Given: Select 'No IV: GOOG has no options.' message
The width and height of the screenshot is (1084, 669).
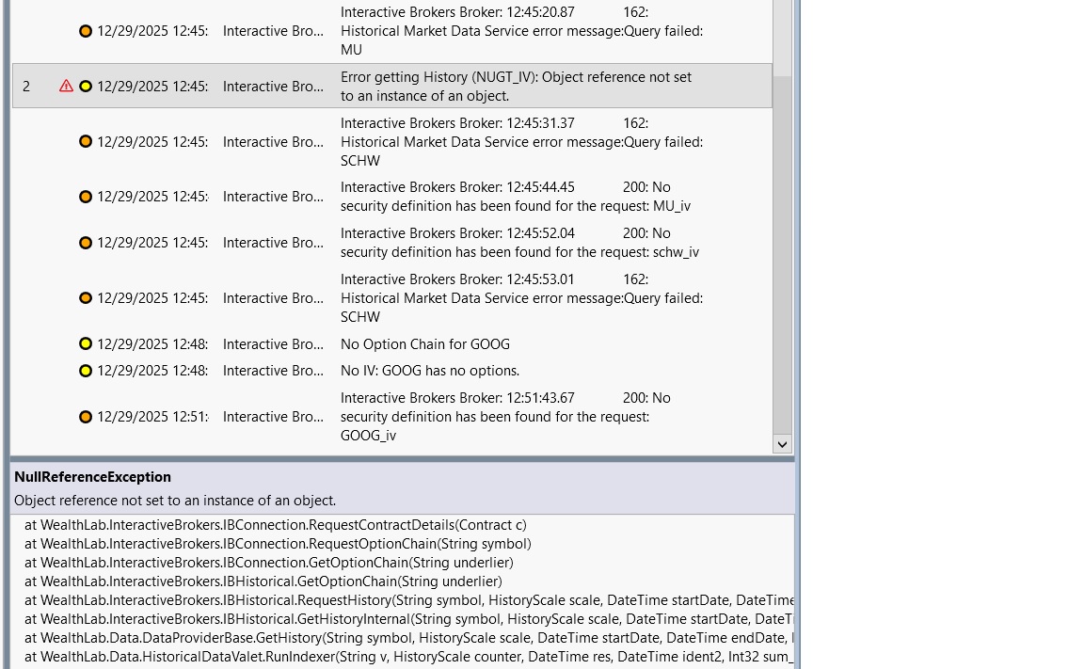Looking at the screenshot, I should [x=430, y=371].
